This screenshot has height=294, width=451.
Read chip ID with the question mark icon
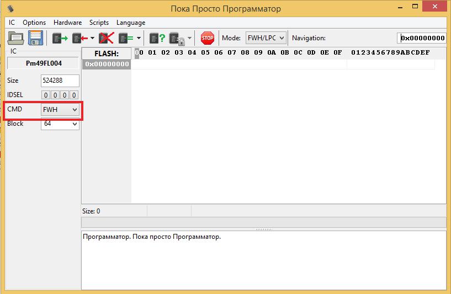pyautogui.click(x=157, y=38)
